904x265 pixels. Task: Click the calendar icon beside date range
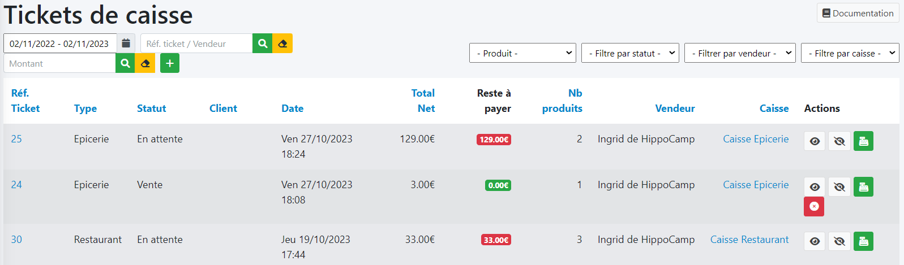click(x=126, y=44)
